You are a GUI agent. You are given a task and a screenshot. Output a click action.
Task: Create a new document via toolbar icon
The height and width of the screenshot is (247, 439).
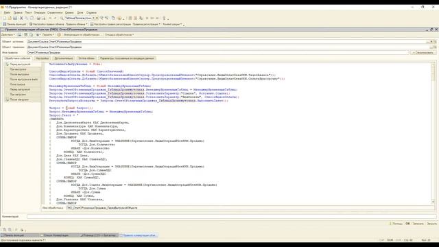(x=5, y=19)
